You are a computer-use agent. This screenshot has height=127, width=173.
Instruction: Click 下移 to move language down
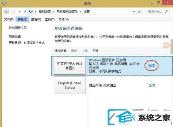tap(95, 51)
